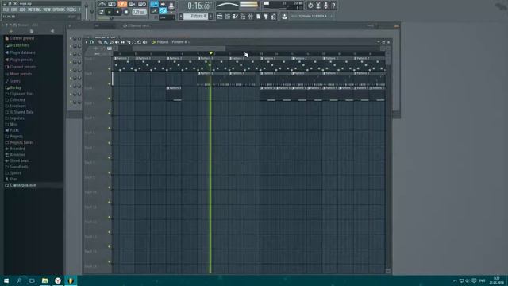The height and width of the screenshot is (286, 508).
Task: Open Windows Start button
Action: click(x=6, y=280)
